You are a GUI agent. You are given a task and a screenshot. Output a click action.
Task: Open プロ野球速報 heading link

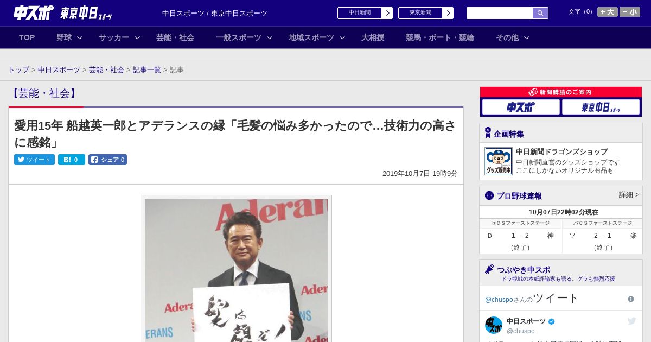[519, 196]
